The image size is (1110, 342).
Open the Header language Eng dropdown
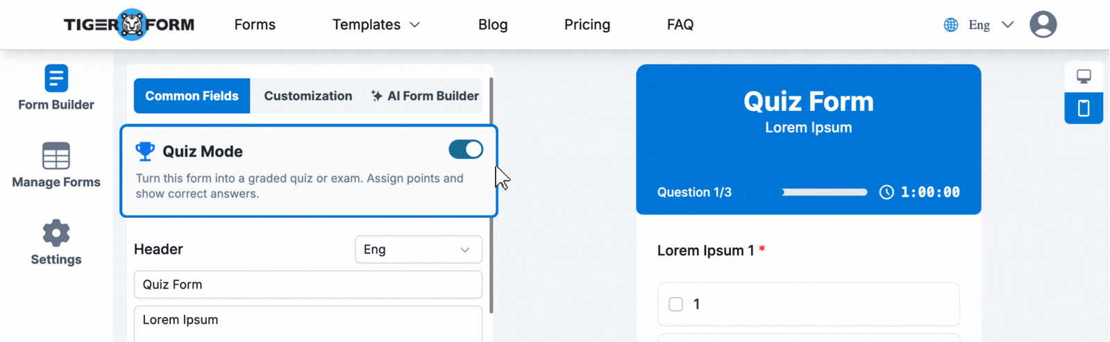pyautogui.click(x=418, y=250)
